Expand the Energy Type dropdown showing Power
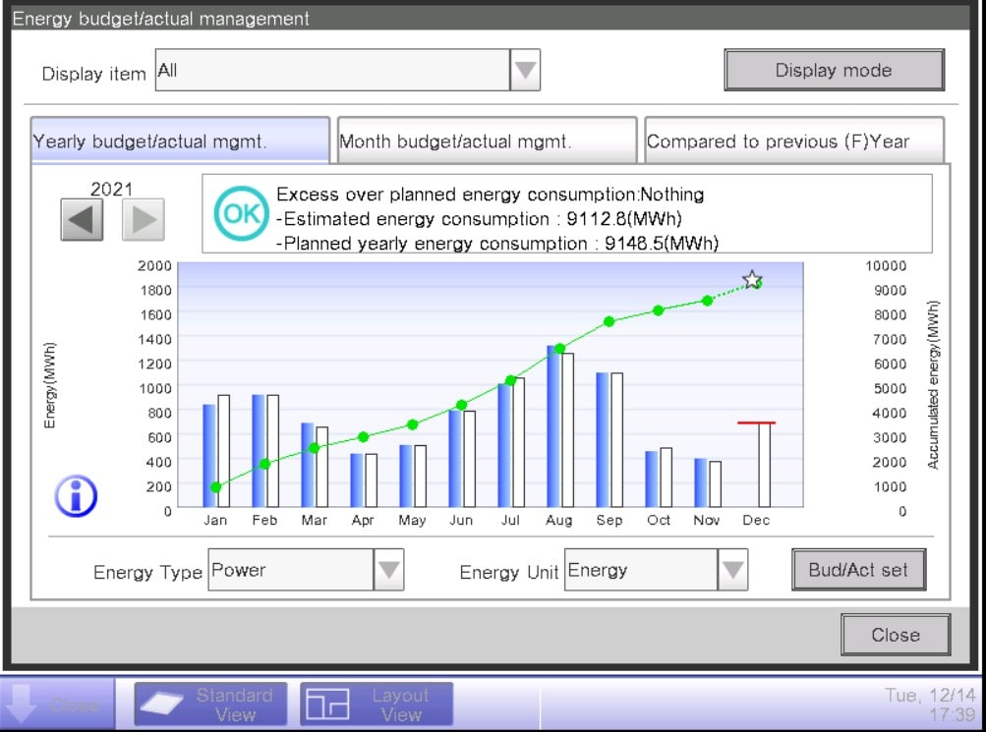This screenshot has width=986, height=732. [387, 570]
